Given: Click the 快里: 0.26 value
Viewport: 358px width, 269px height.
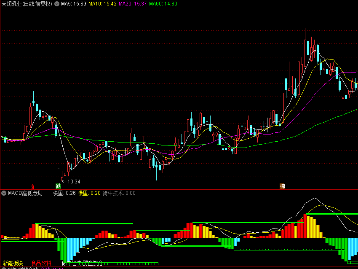Looking at the screenshot, I should tap(64, 193).
